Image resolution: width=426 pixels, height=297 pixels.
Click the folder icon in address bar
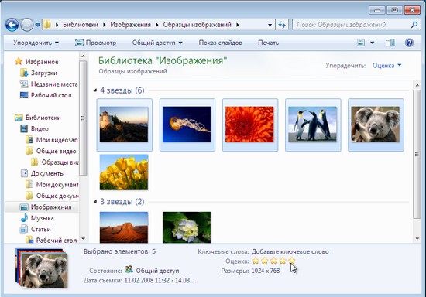pos(47,25)
